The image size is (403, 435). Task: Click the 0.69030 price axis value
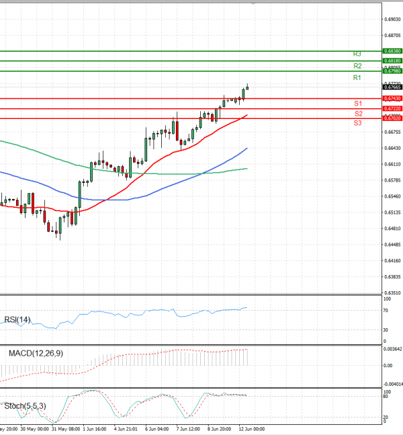392,19
